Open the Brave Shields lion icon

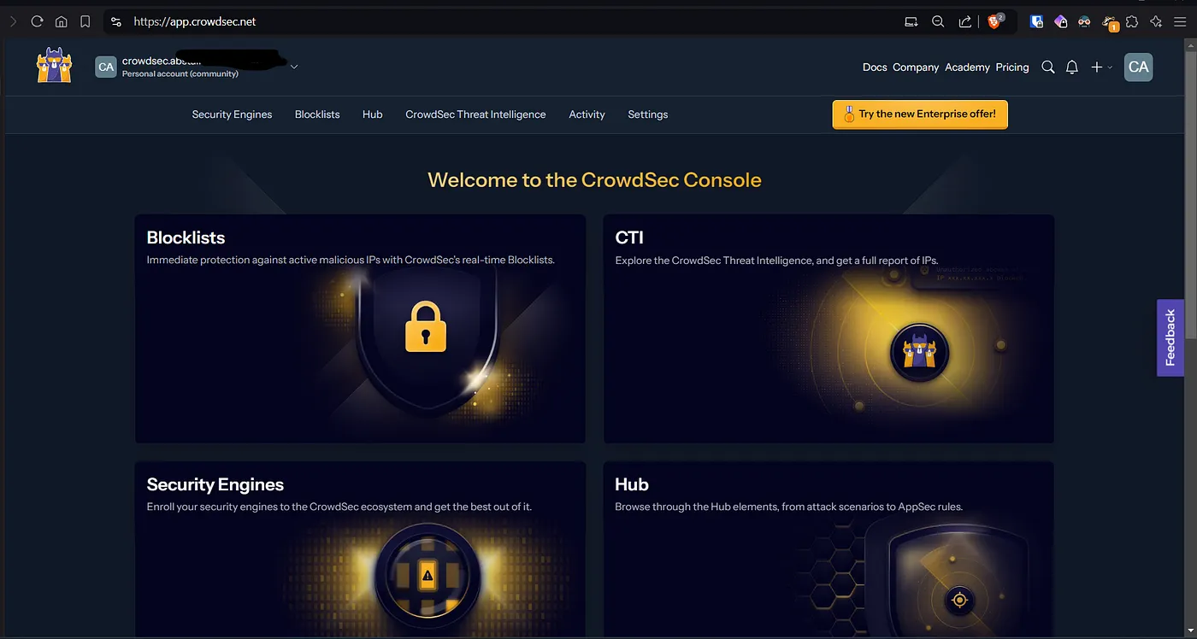pyautogui.click(x=994, y=21)
